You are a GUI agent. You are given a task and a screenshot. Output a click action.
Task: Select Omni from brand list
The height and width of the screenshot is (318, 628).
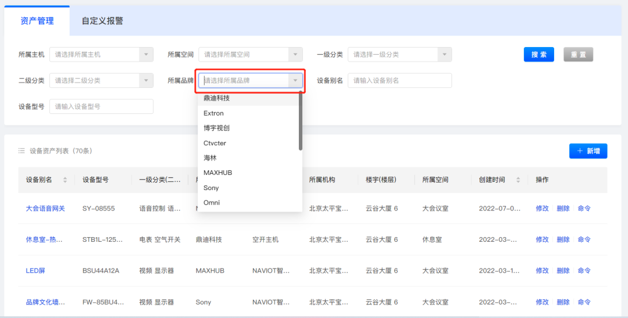[x=249, y=202]
